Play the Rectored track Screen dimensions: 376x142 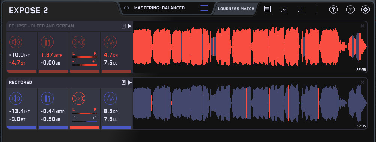[x=130, y=83]
